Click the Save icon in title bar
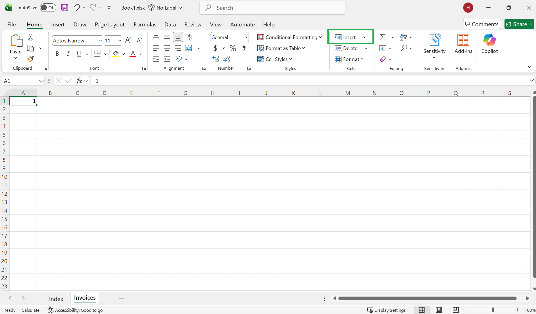 pyautogui.click(x=65, y=8)
